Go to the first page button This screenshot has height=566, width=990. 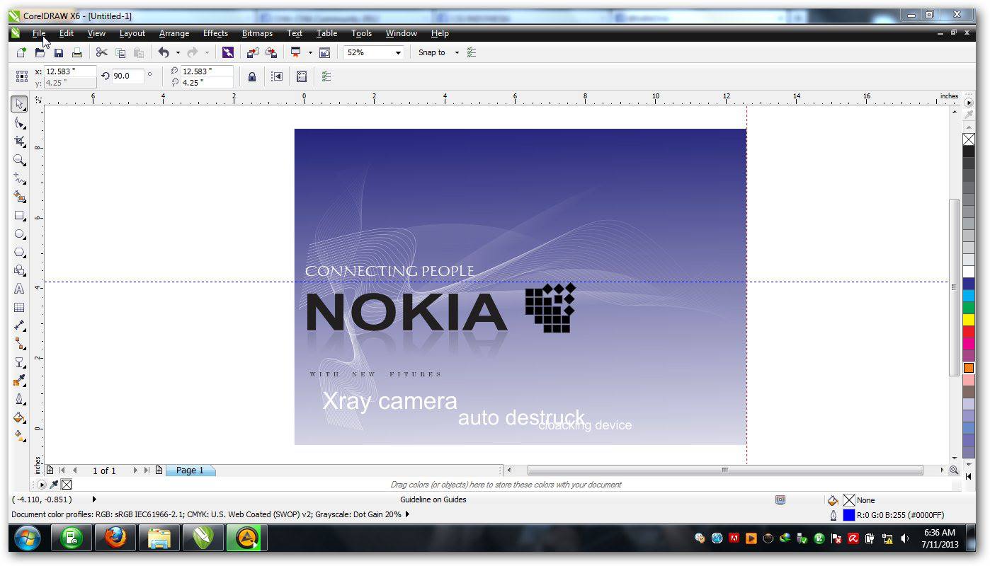tap(62, 470)
